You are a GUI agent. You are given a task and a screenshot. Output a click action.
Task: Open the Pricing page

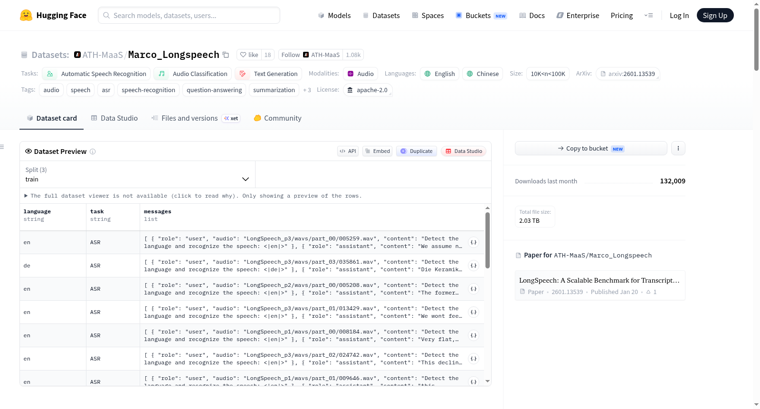pos(622,16)
